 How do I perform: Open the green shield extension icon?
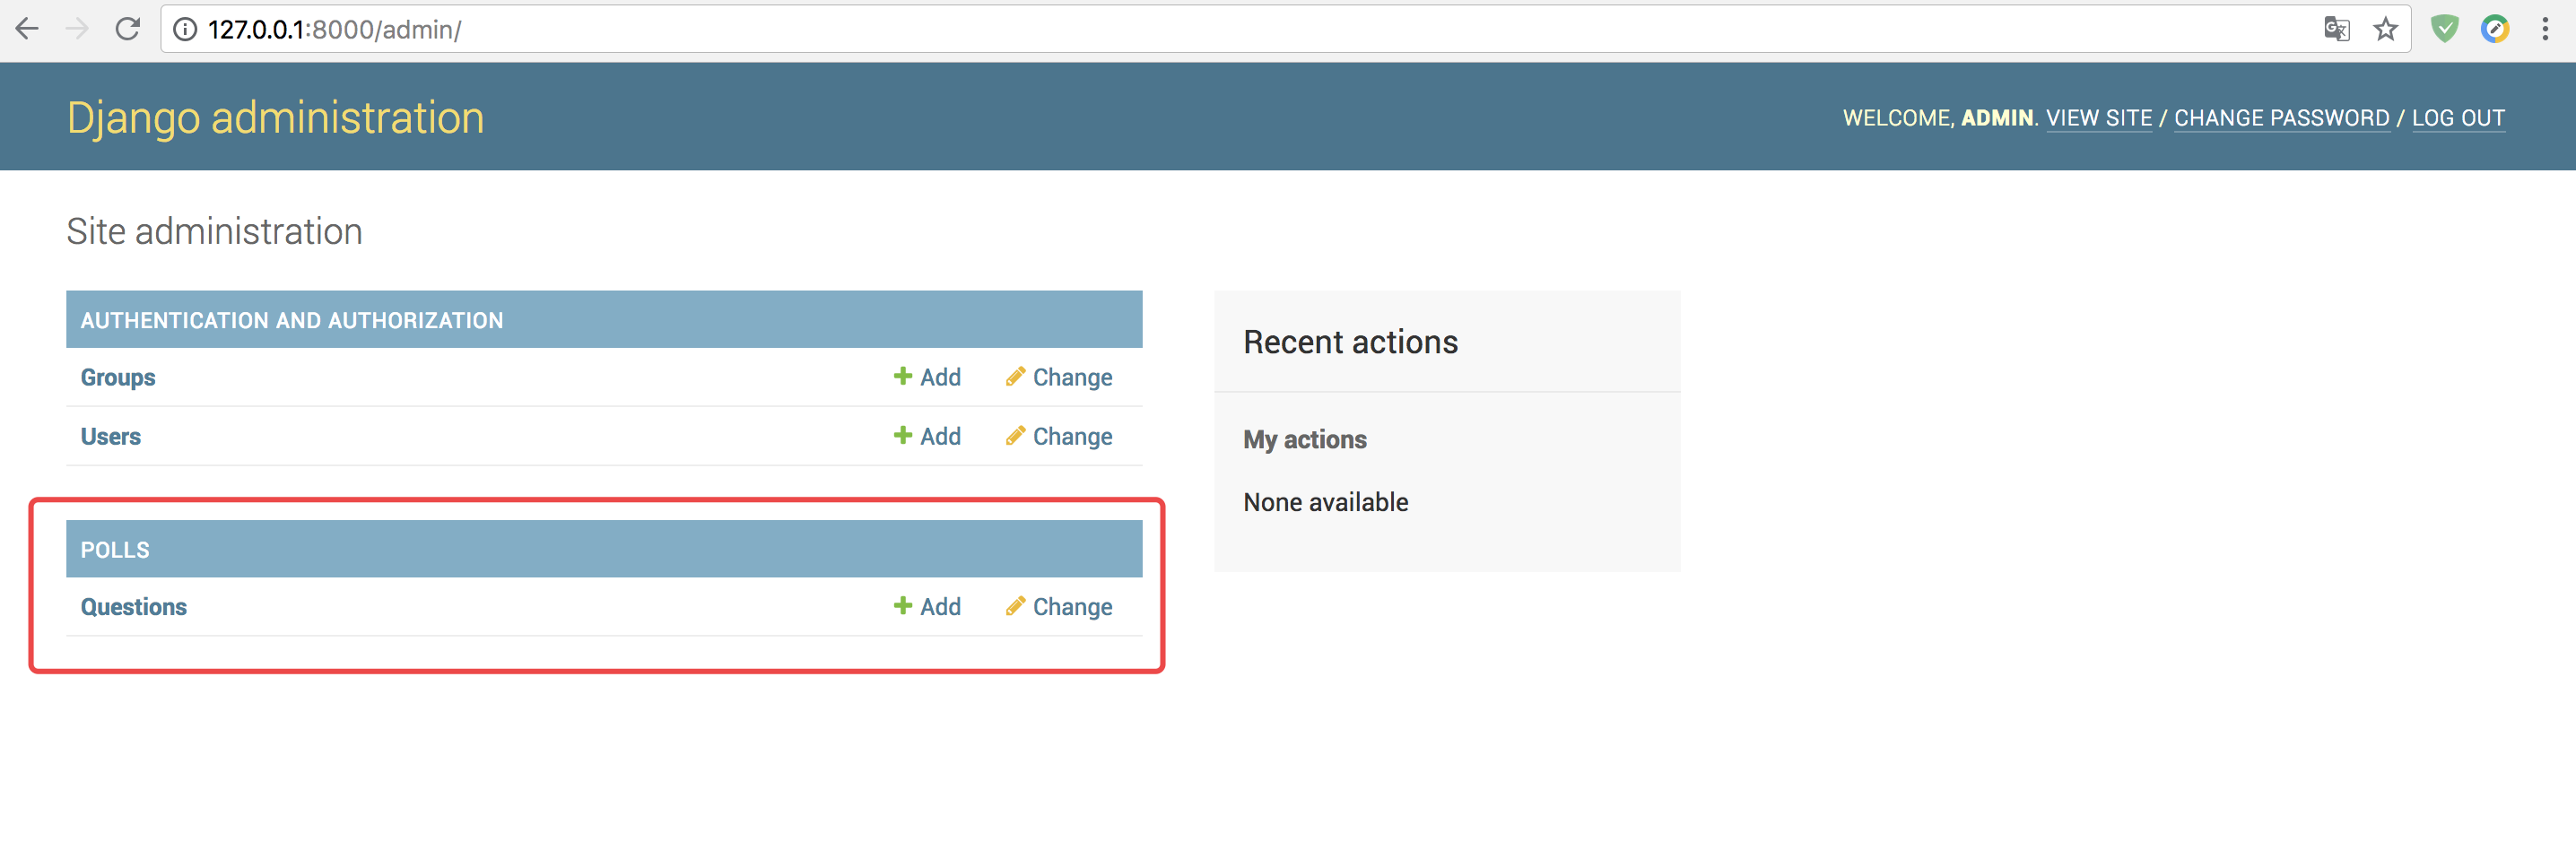2444,29
